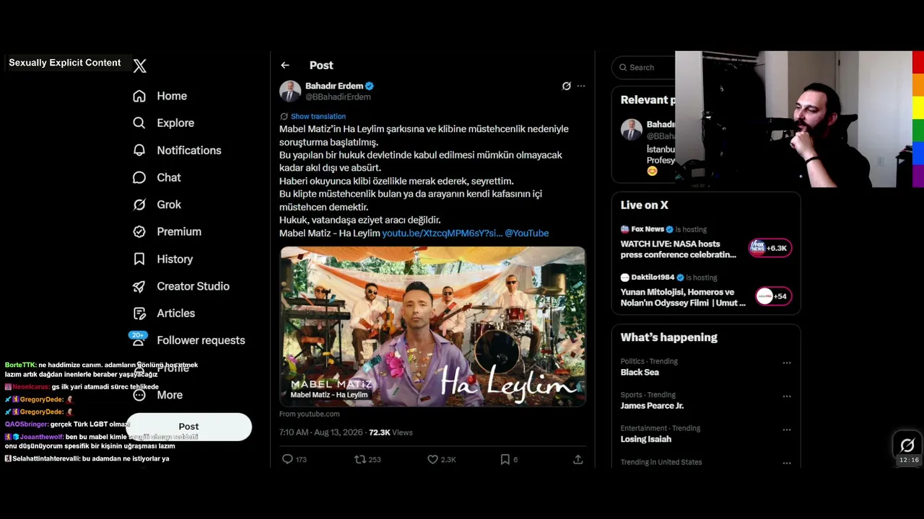This screenshot has width=924, height=519.
Task: Like the post with the heart icon
Action: click(x=432, y=459)
